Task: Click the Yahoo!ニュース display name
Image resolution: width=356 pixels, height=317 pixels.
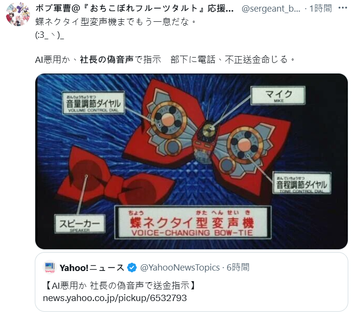Action: coord(92,268)
